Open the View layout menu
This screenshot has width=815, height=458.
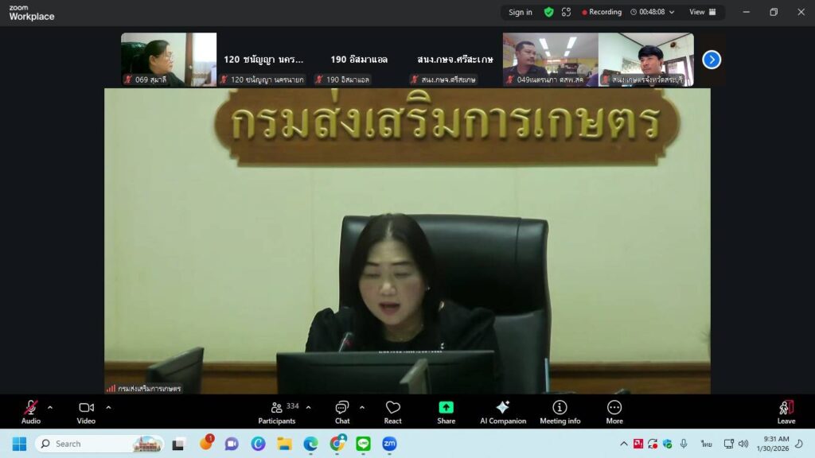point(702,12)
